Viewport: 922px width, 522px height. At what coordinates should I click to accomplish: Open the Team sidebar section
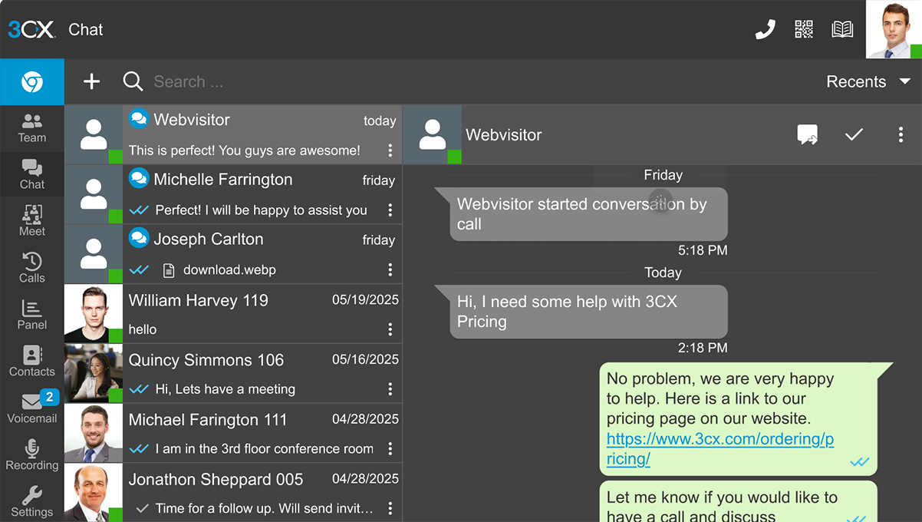click(x=32, y=128)
